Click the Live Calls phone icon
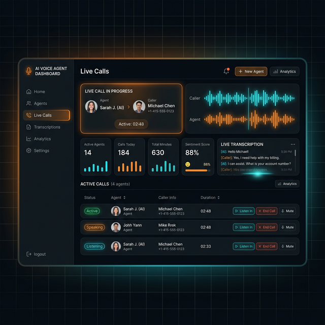325x325 pixels. tap(28, 115)
